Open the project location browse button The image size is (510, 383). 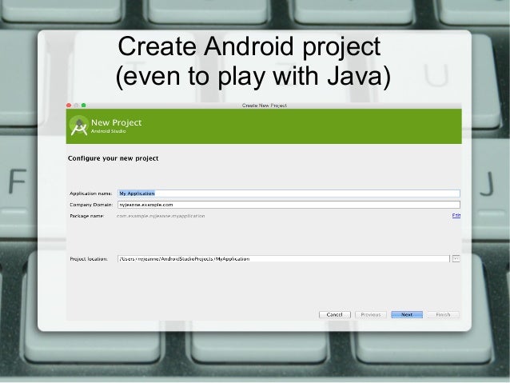pos(456,259)
